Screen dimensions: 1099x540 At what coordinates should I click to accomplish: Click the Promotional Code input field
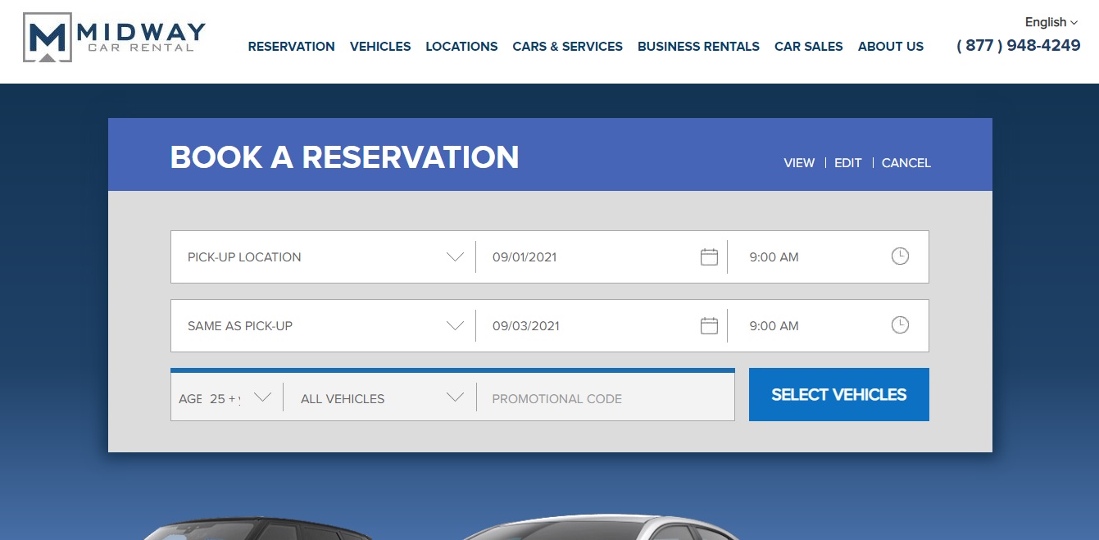point(605,398)
